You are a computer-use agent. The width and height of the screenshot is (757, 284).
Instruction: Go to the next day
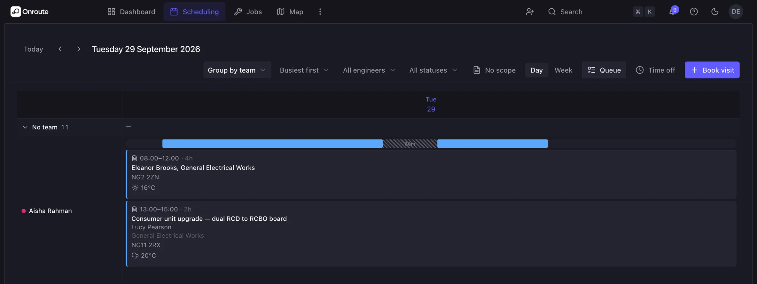coord(79,49)
